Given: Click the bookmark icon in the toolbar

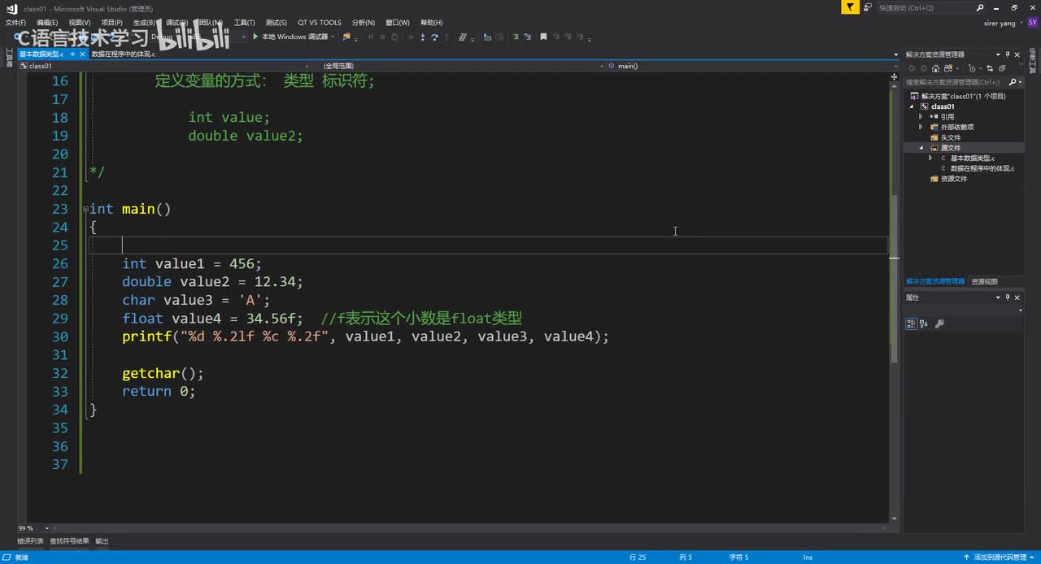Looking at the screenshot, I should point(543,37).
